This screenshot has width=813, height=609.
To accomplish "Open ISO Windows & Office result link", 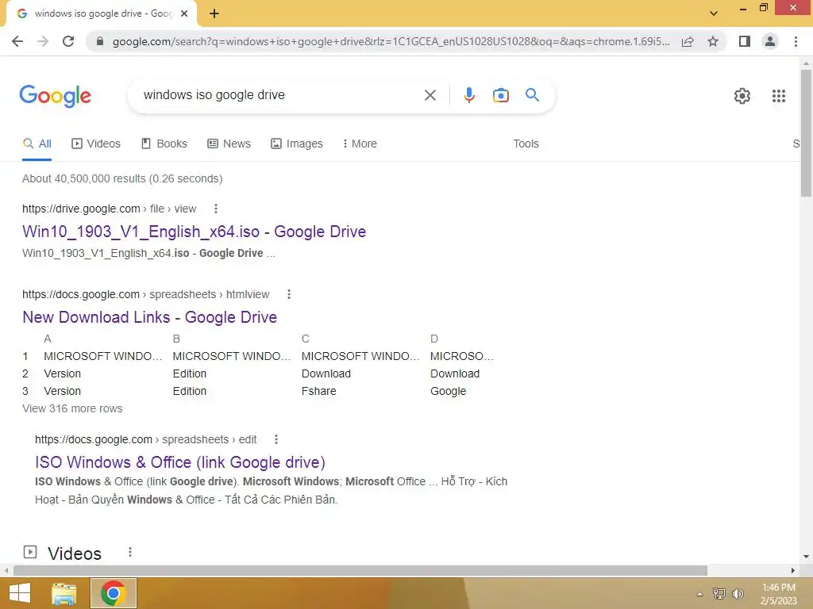I will click(180, 462).
